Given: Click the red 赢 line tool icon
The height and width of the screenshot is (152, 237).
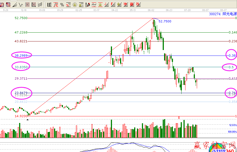Looking at the screenshot, I should [132, 4].
